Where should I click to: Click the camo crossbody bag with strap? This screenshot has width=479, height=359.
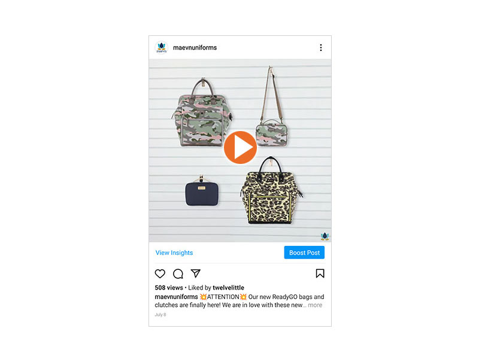[272, 107]
